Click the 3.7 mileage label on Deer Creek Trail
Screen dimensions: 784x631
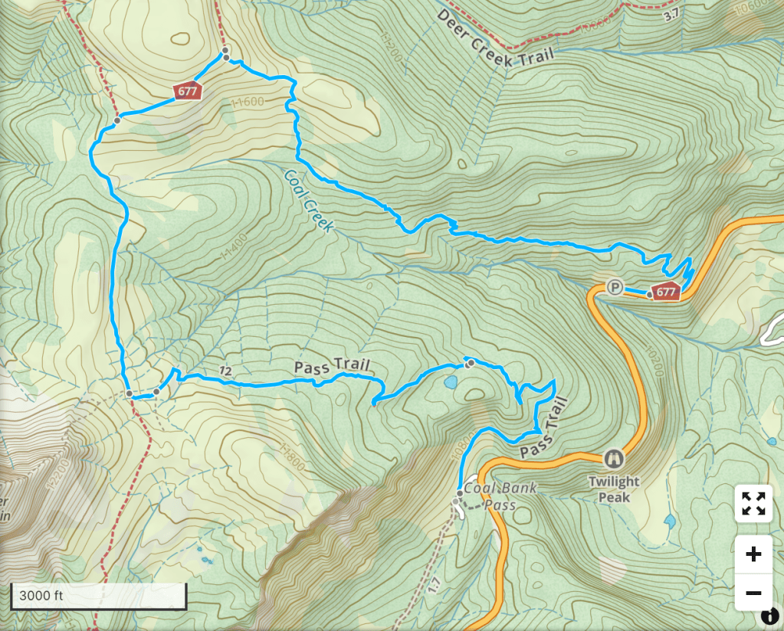click(671, 15)
